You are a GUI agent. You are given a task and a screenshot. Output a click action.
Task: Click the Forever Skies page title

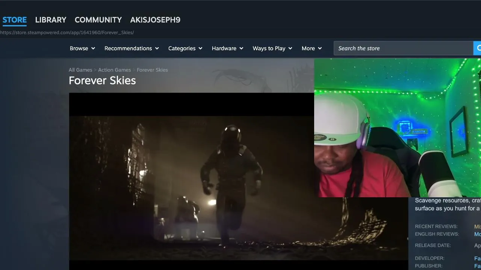click(x=102, y=81)
